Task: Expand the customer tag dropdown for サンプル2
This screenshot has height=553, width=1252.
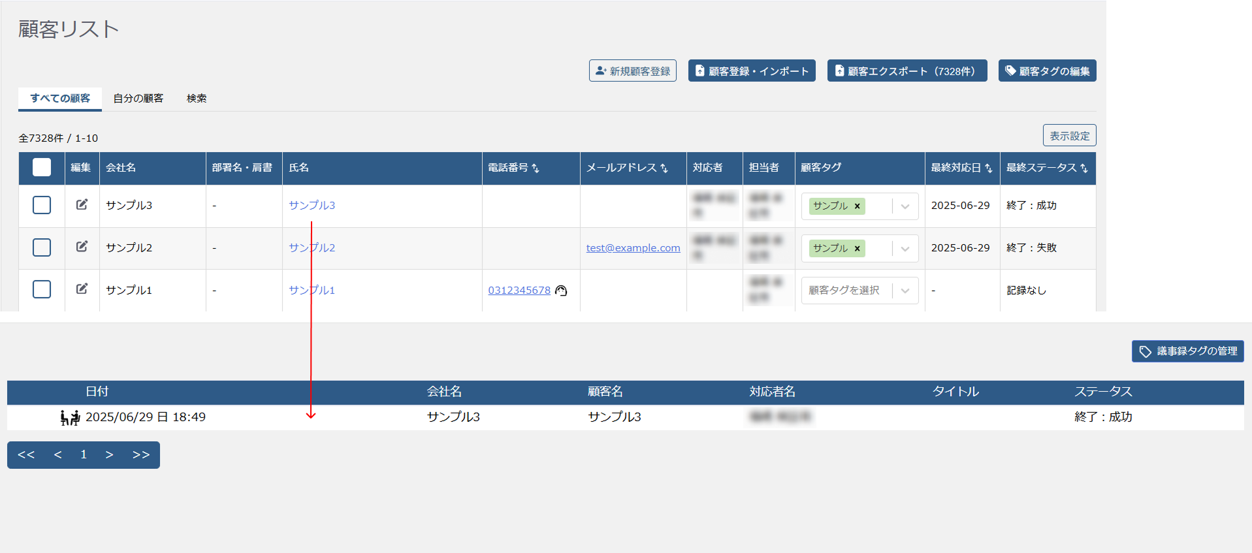Action: (905, 249)
